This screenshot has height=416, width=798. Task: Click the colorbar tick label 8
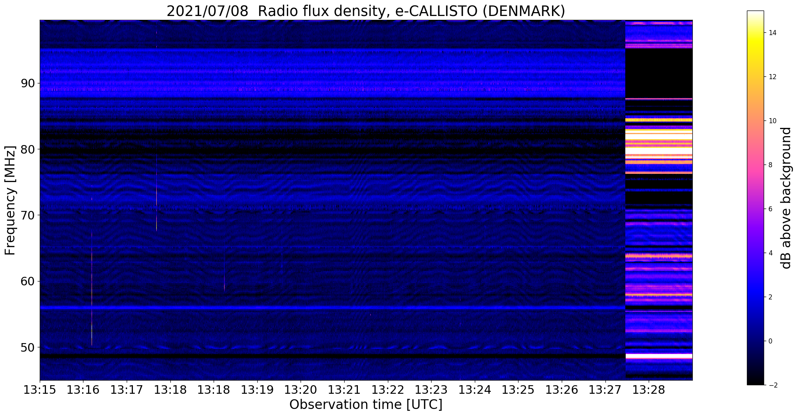click(770, 165)
